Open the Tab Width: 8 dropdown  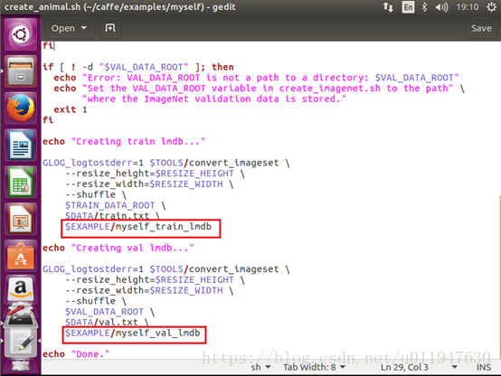tap(314, 367)
